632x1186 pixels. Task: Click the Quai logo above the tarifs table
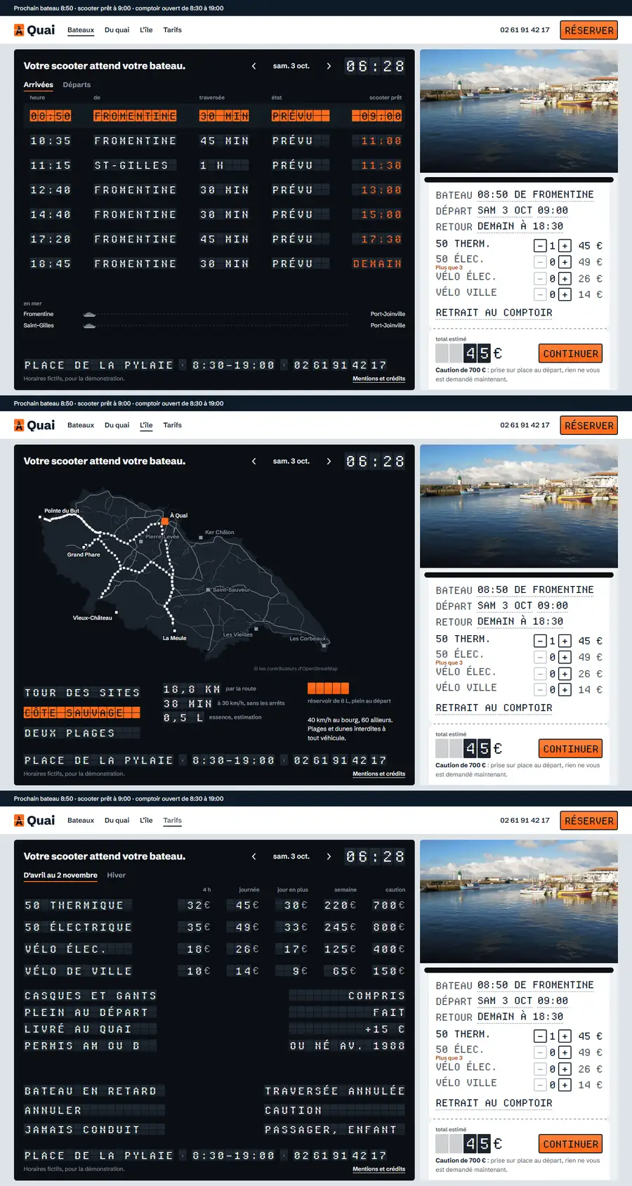click(x=34, y=821)
